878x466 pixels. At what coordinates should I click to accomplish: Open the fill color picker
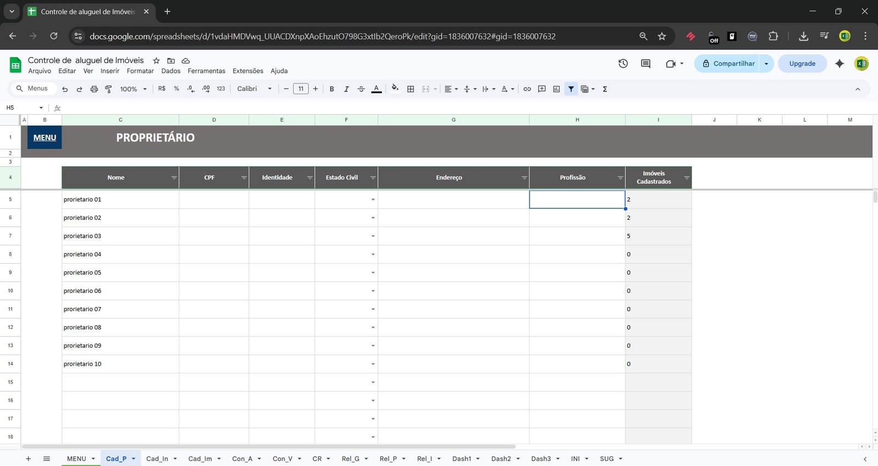tap(395, 89)
